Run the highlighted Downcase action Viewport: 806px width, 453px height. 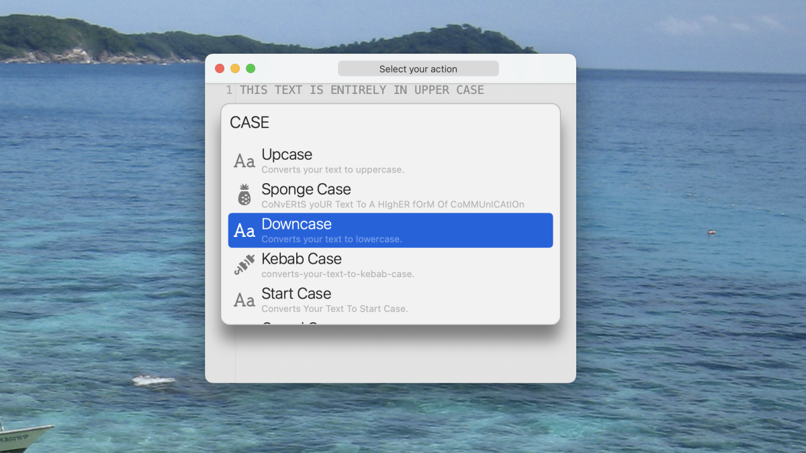390,230
